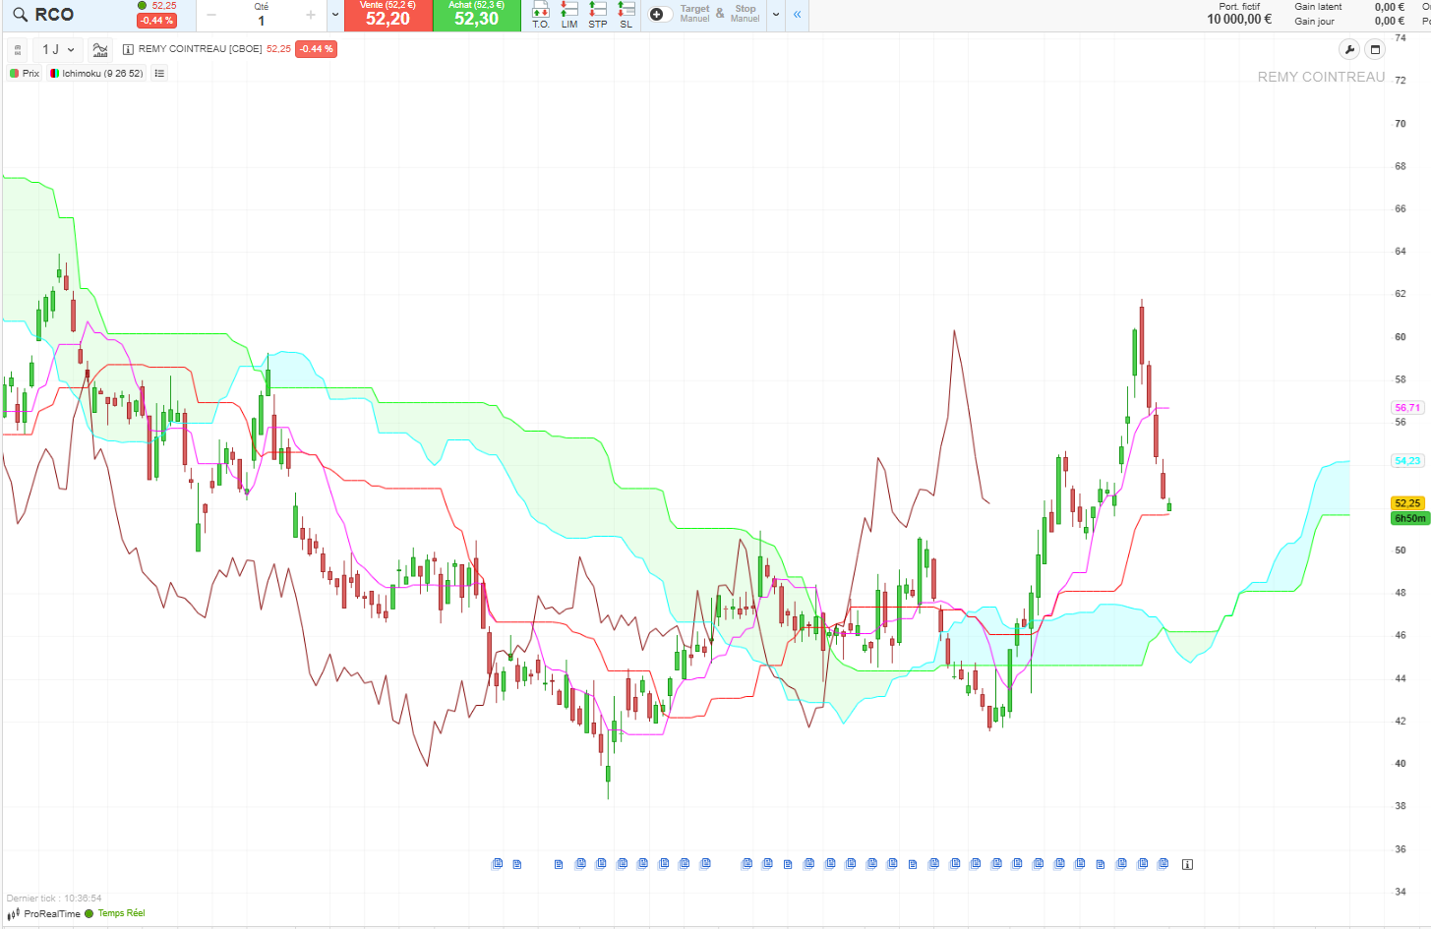Open the indicator list icon beside Ichimoku

pos(159,74)
